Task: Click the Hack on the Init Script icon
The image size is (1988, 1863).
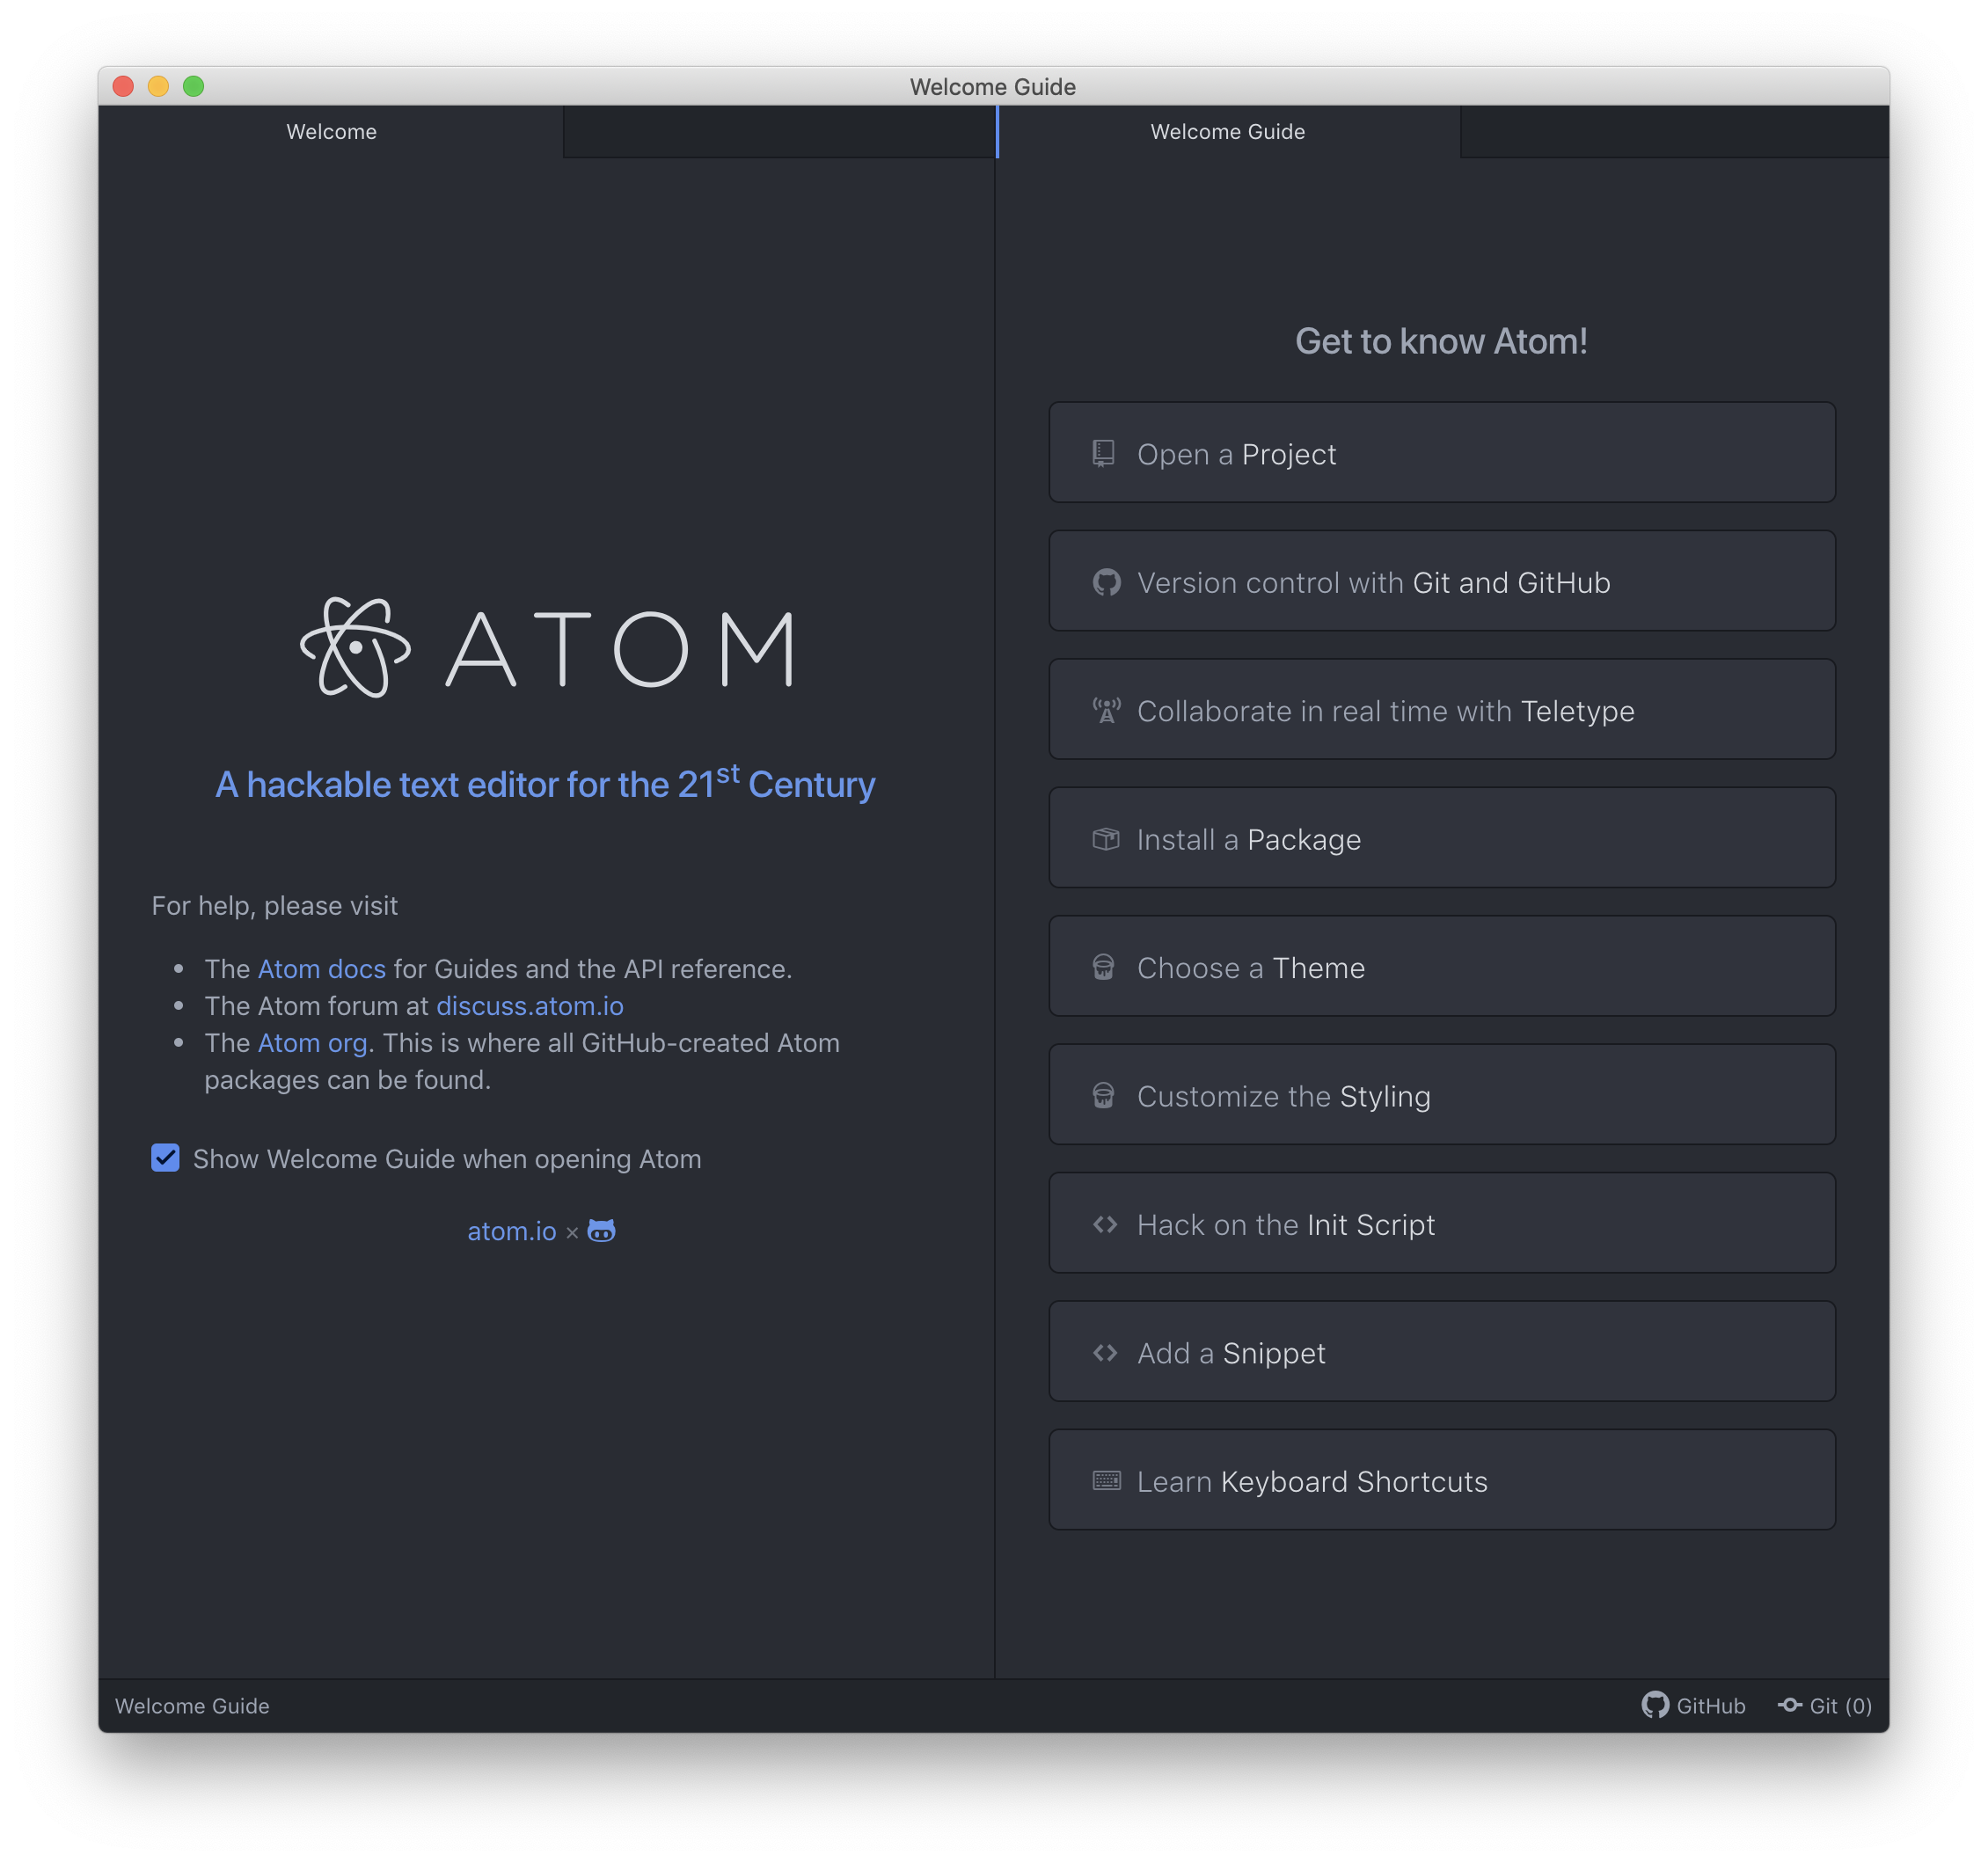Action: click(x=1103, y=1224)
